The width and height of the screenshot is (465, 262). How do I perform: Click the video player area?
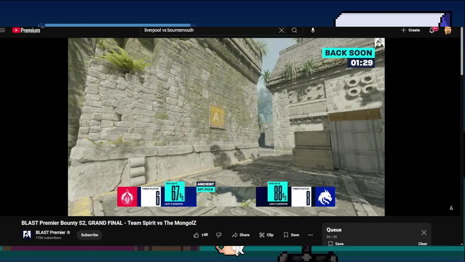(x=226, y=127)
